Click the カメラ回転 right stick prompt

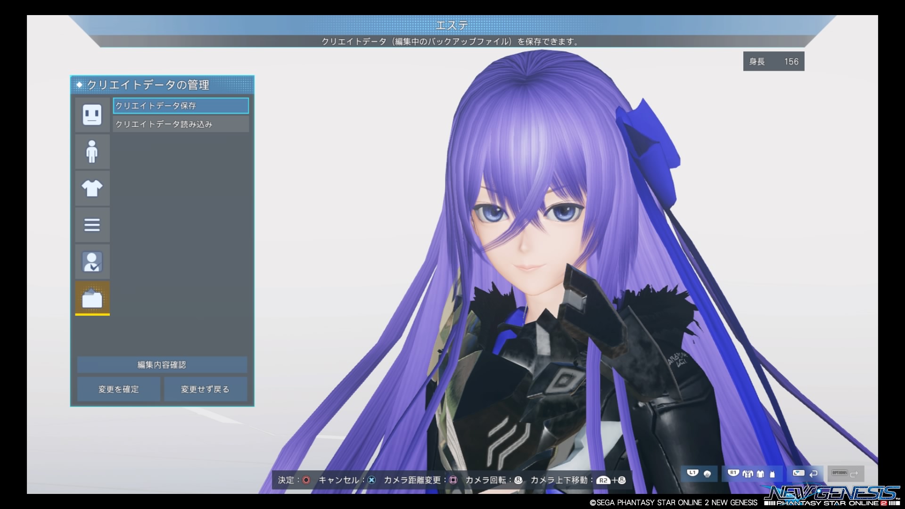coord(494,480)
